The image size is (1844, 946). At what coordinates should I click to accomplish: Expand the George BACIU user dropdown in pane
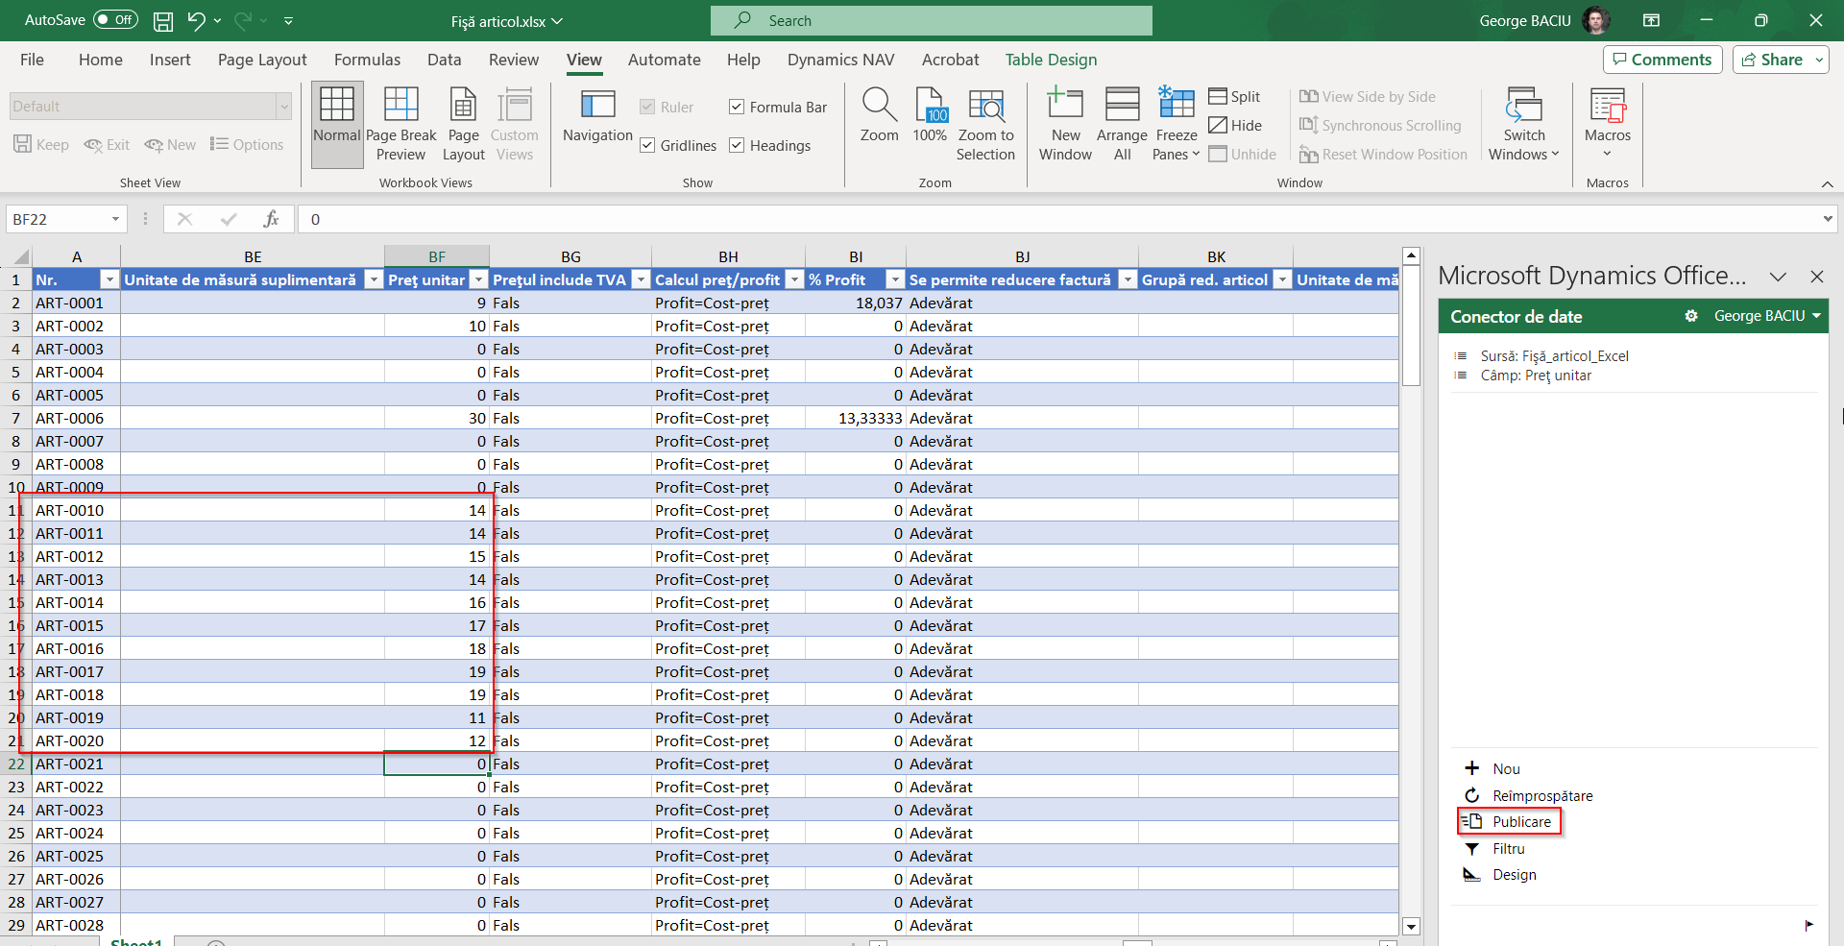point(1816,315)
